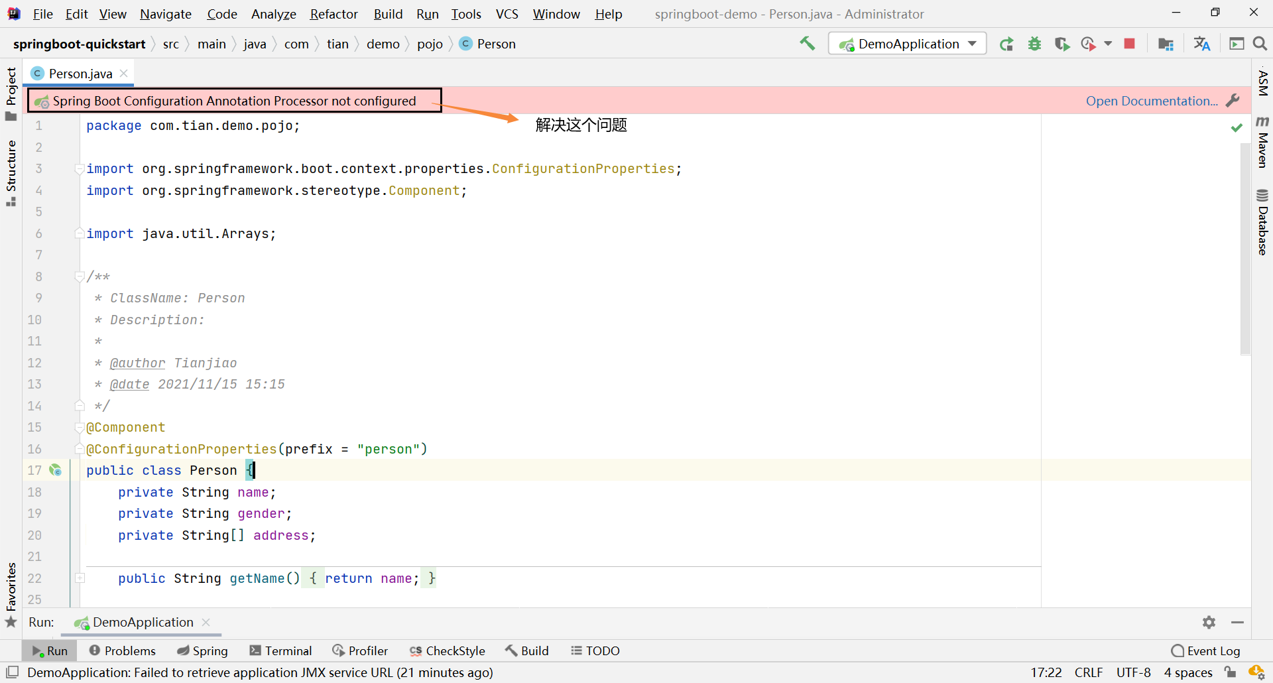Image resolution: width=1273 pixels, height=683 pixels.
Task: Open the CheckStyle tool window
Action: pyautogui.click(x=448, y=651)
